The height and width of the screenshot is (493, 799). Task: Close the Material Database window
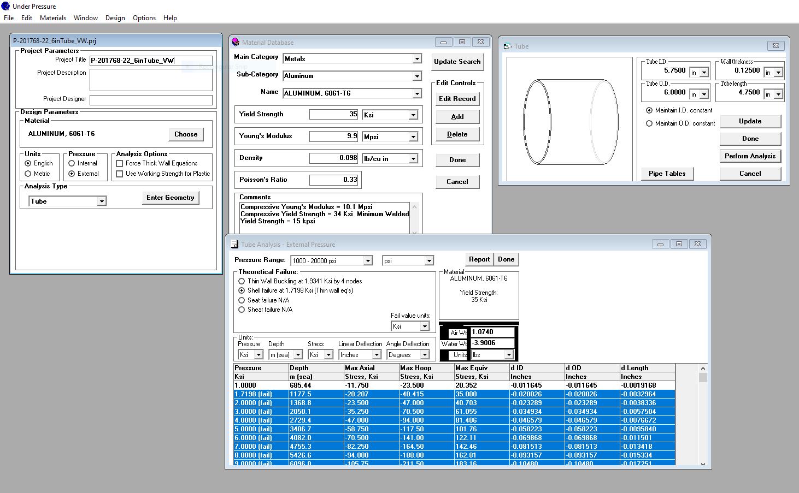coord(480,42)
